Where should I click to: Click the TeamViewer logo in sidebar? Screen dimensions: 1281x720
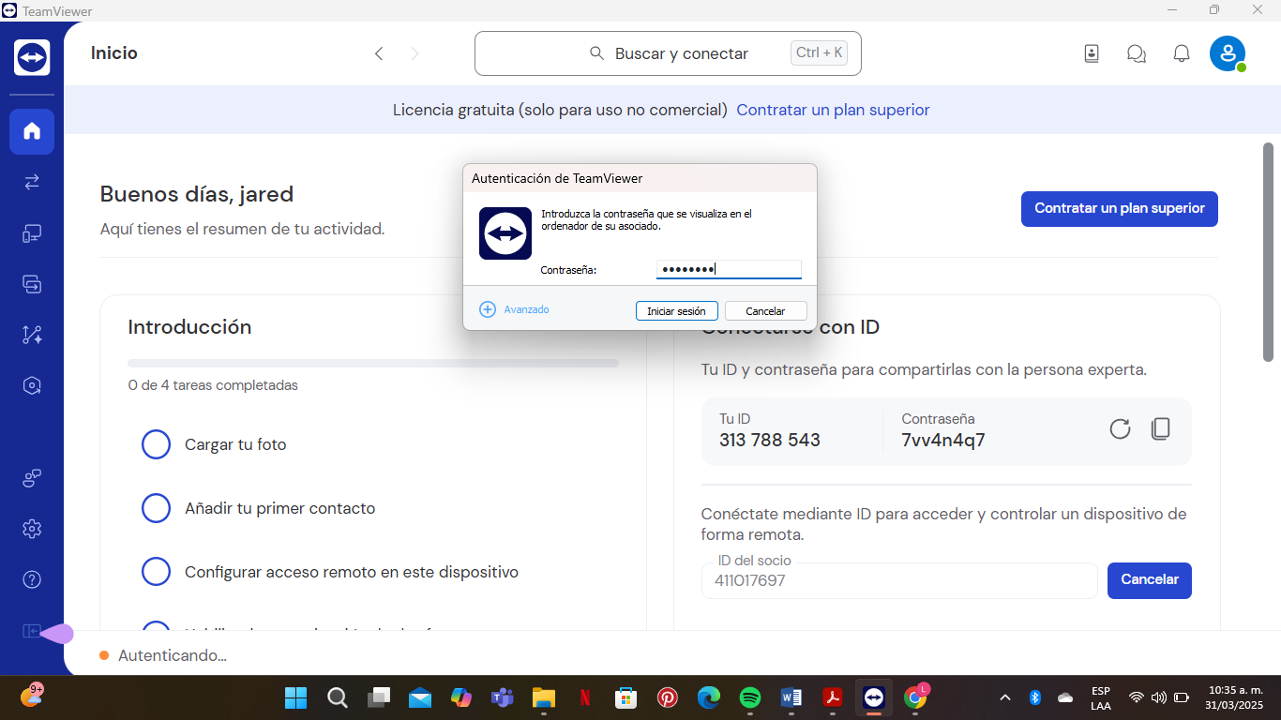(32, 57)
